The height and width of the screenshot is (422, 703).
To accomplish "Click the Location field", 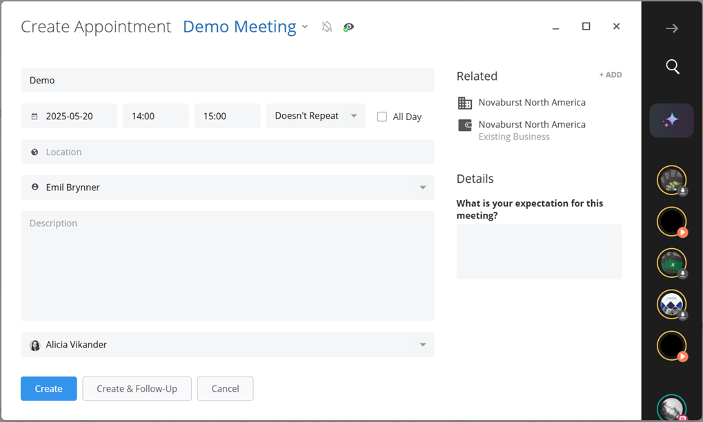I will click(227, 152).
